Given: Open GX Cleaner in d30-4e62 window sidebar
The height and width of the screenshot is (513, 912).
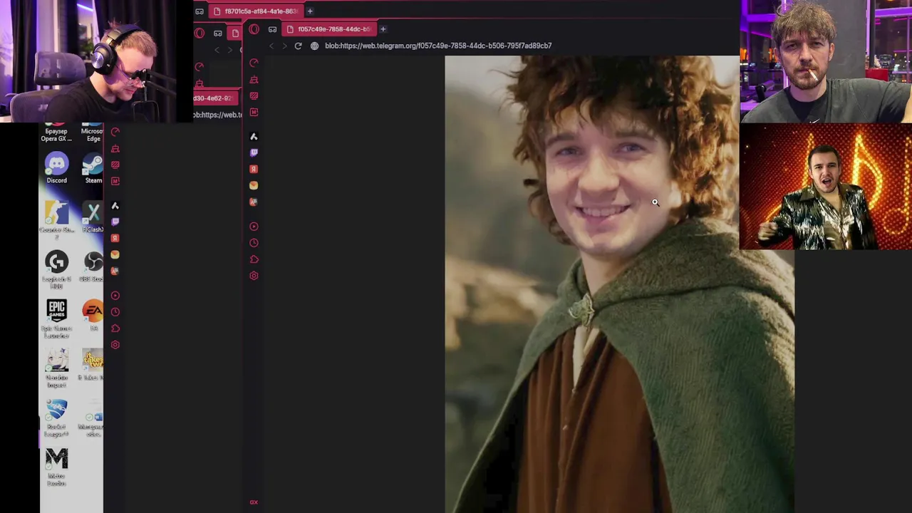Looking at the screenshot, I should pos(115,148).
